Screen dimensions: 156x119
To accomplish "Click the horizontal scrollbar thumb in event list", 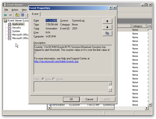I will pos(83,108).
